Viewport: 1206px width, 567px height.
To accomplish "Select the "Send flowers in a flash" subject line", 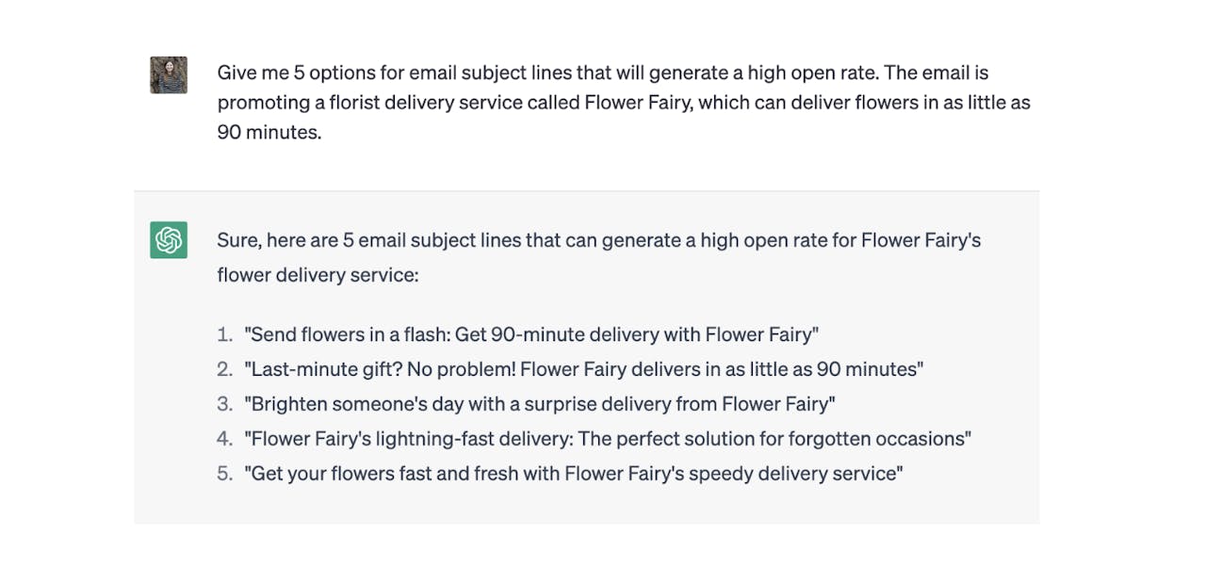I will tap(531, 334).
